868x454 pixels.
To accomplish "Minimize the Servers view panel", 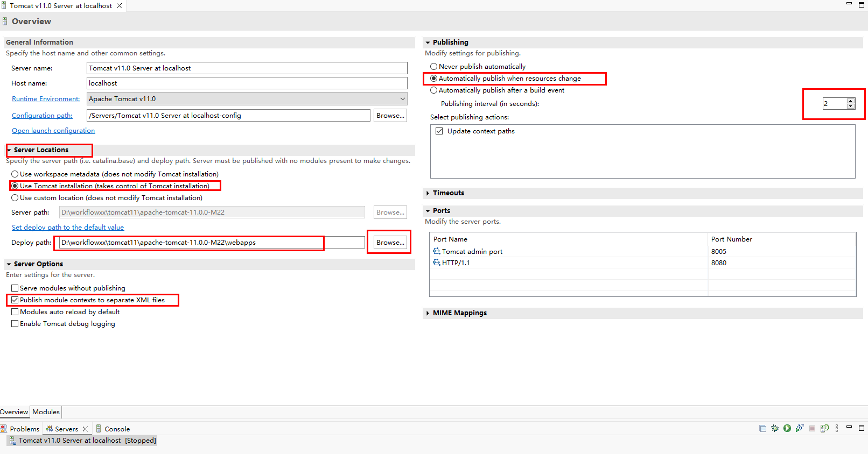I will (849, 427).
